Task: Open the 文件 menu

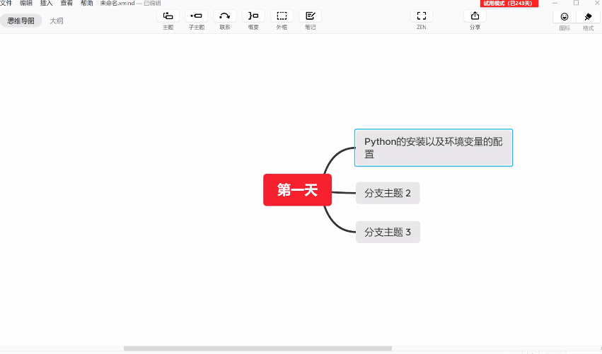Action: tap(6, 4)
